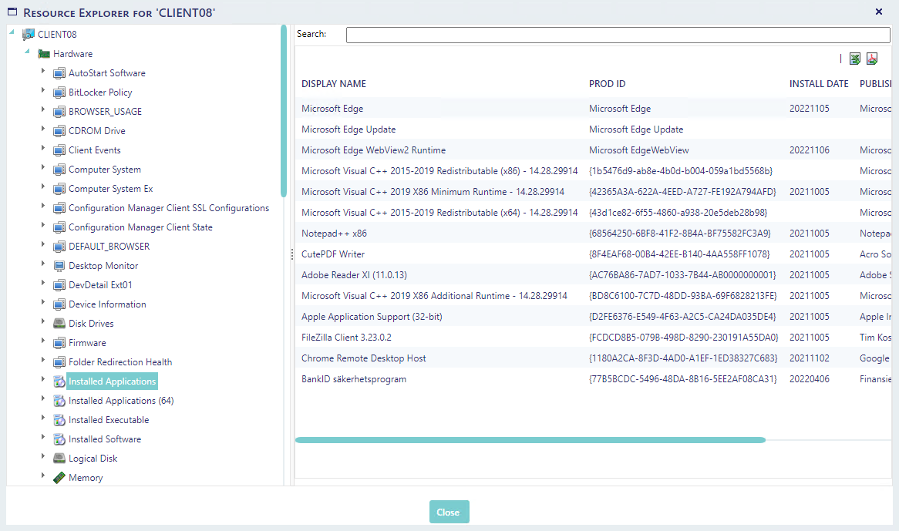
Task: Sort by the DISPLAY NAME column header
Action: (x=334, y=84)
